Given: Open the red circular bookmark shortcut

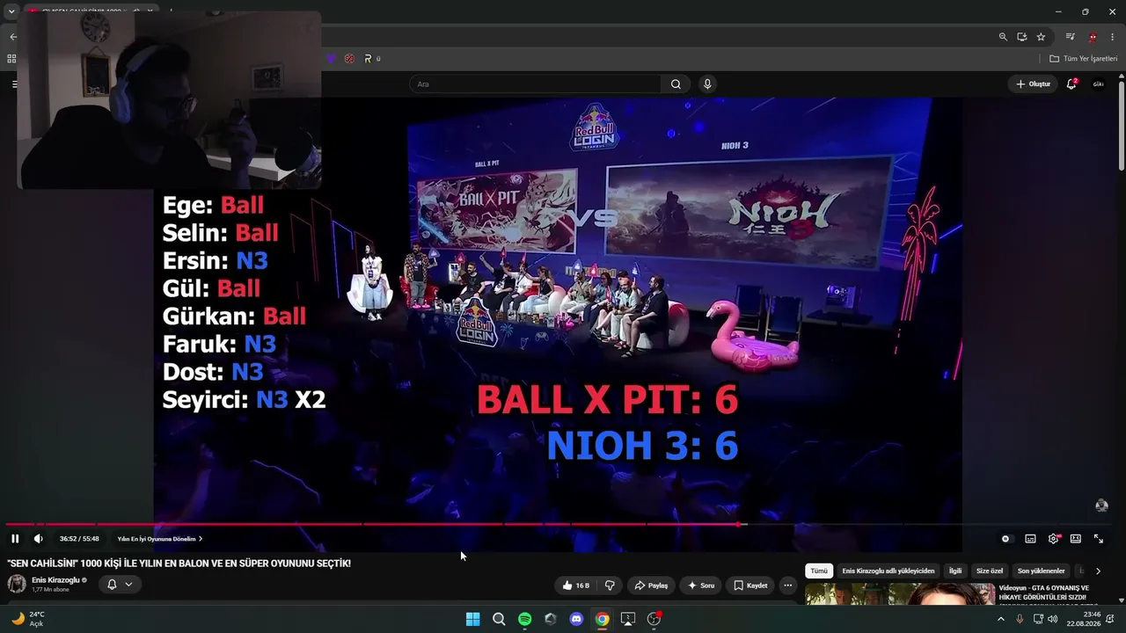Looking at the screenshot, I should [x=349, y=59].
